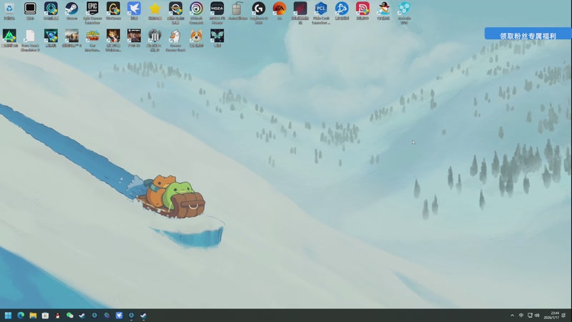Image resolution: width=572 pixels, height=322 pixels.
Task: Select the Logitech G HUB desktop shortcut
Action: point(259,13)
